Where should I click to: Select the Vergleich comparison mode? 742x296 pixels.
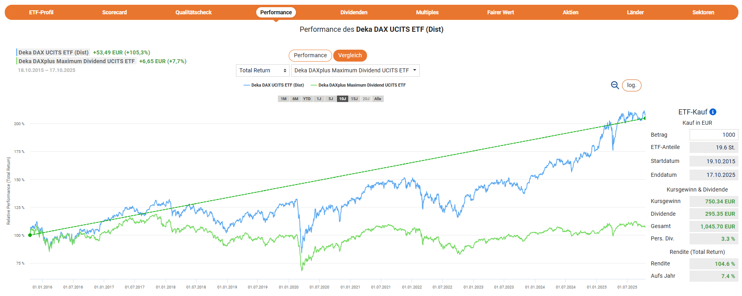[x=350, y=56]
